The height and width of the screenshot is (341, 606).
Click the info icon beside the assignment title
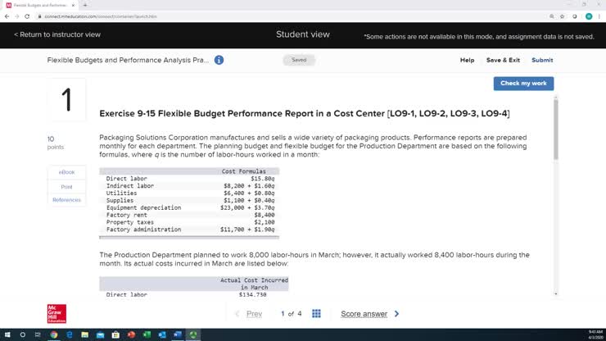(219, 60)
